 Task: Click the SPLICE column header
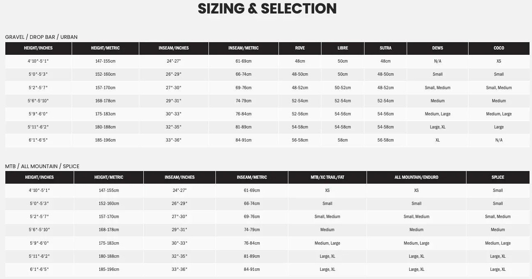point(498,178)
